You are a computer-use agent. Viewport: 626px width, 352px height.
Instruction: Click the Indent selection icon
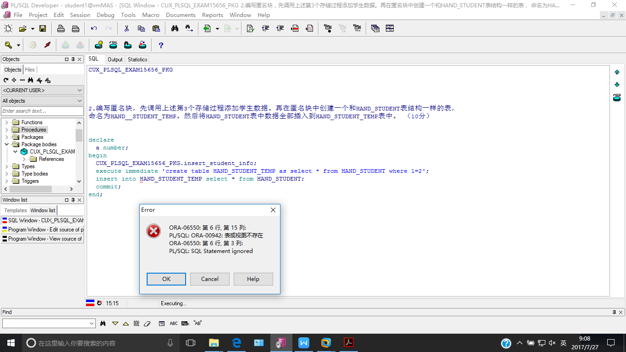(x=265, y=28)
